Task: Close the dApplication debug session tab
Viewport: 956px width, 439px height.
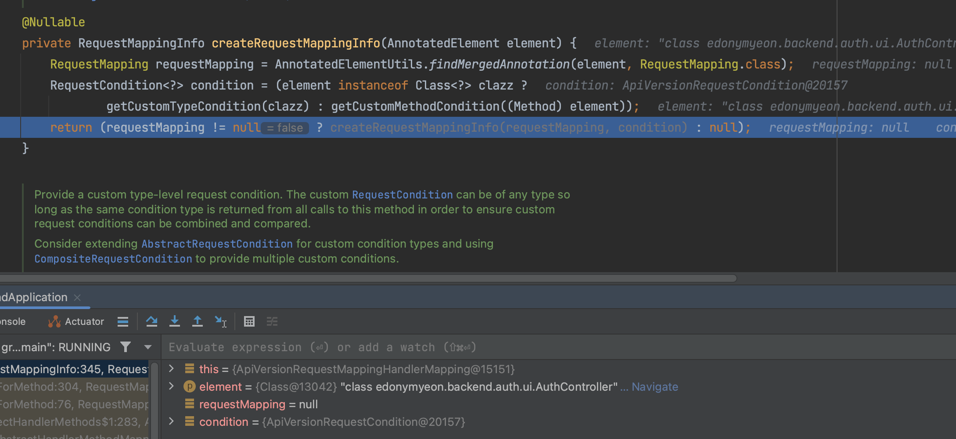Action: pos(78,298)
